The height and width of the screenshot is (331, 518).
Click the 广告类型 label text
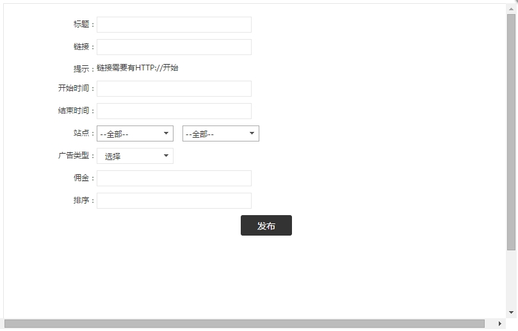(x=73, y=156)
